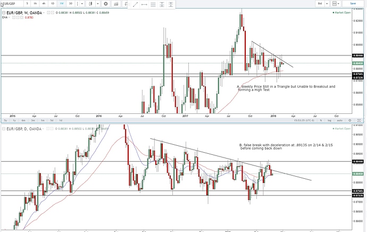Set date range to 3m
This screenshot has width=367, height=232.
coord(33,120)
